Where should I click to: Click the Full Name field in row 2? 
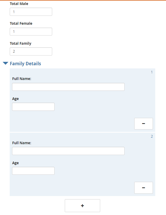click(x=68, y=151)
